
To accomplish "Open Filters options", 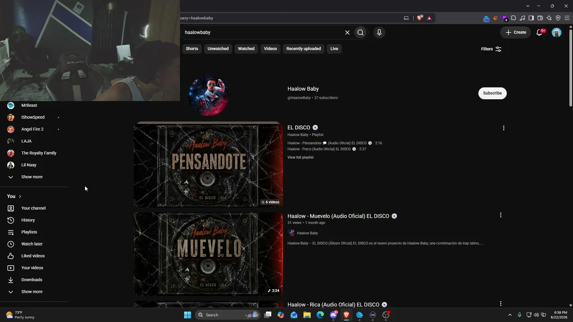I will coord(491,49).
